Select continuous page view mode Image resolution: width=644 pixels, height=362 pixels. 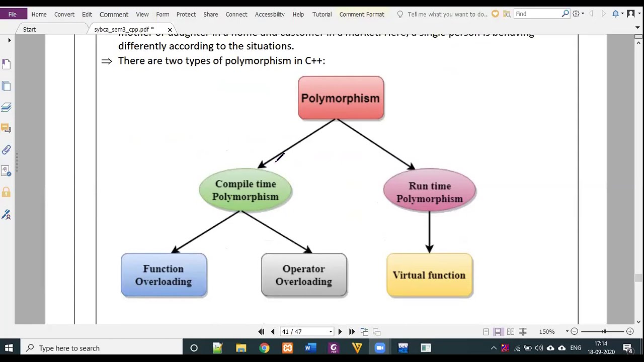click(x=498, y=332)
